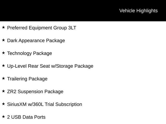Select the ZR2 Suspension Package entry
Screen dimensions: 166x124
35,91
